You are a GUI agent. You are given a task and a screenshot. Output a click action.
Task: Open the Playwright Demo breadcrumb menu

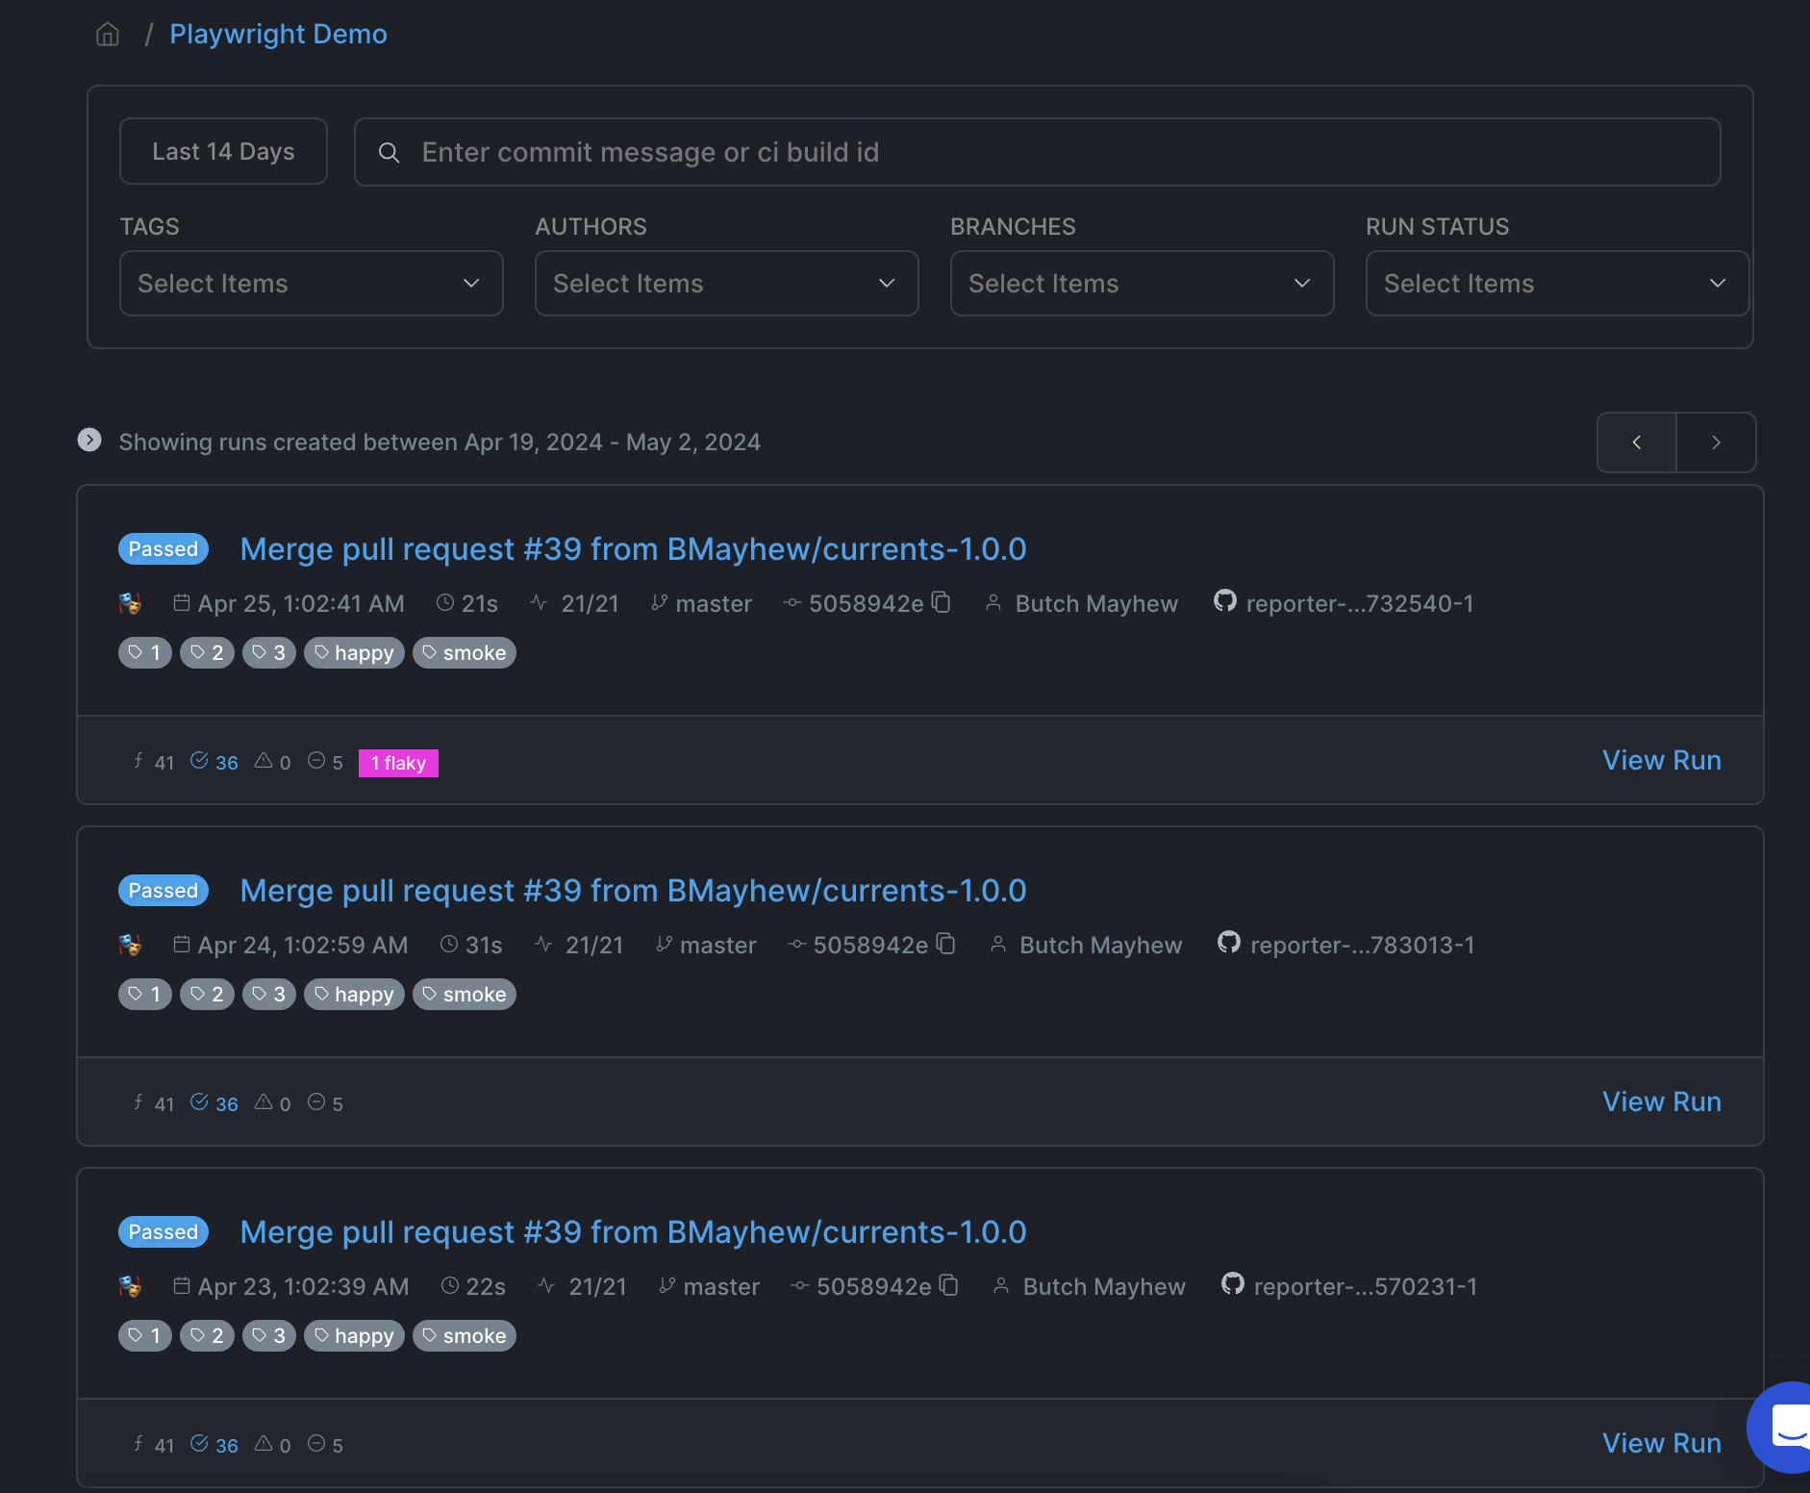[278, 34]
